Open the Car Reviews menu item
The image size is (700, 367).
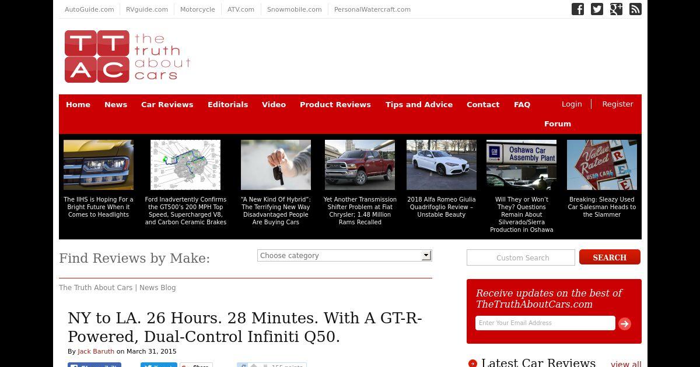click(x=167, y=104)
